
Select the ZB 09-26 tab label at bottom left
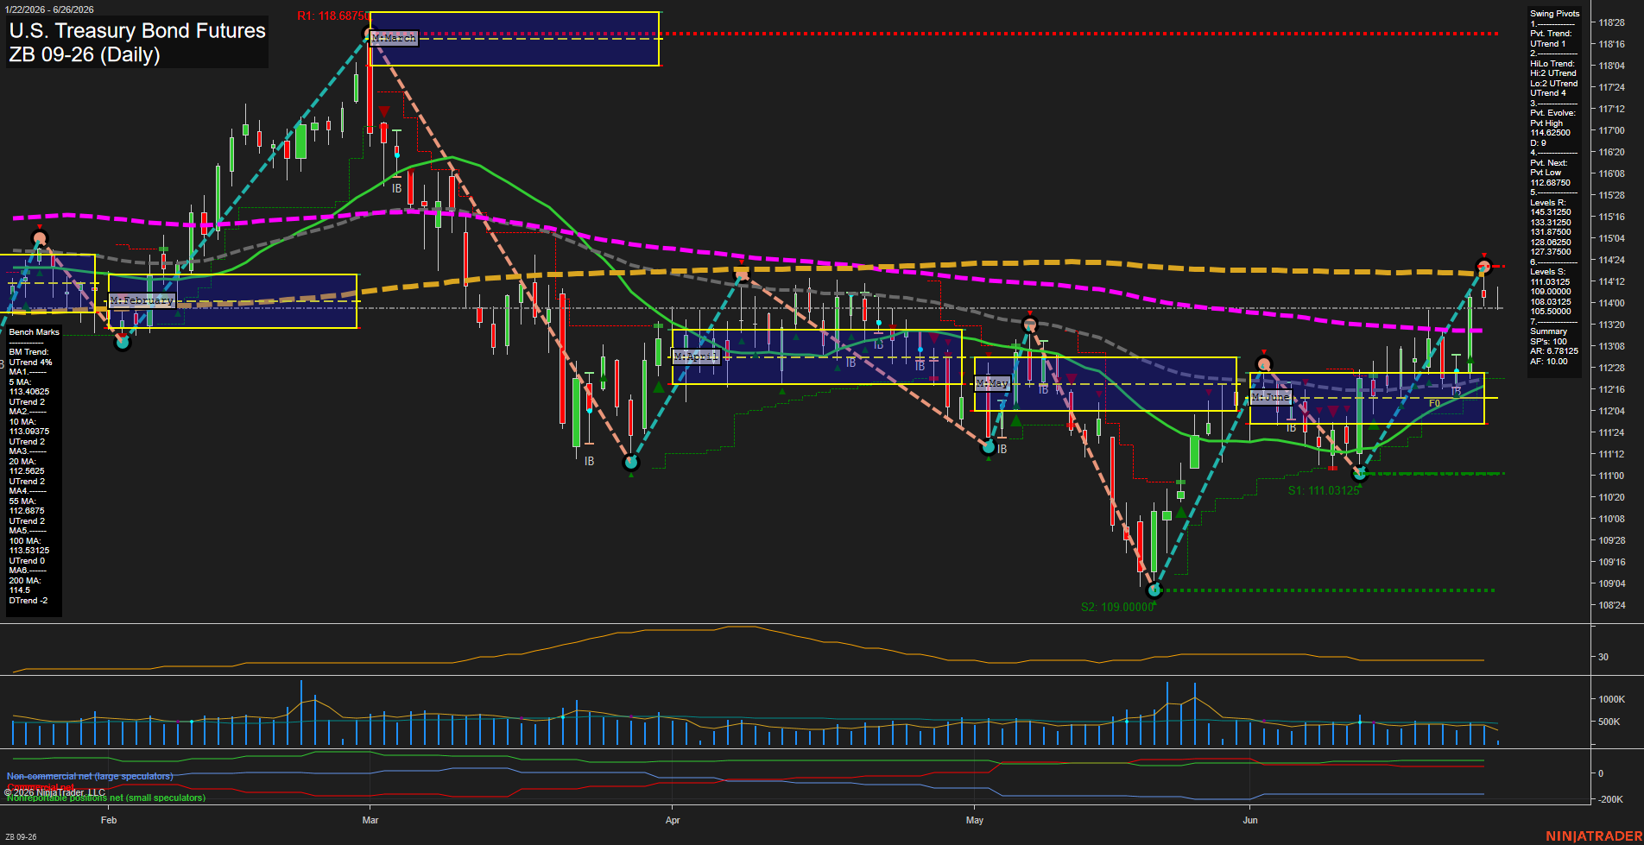[21, 837]
